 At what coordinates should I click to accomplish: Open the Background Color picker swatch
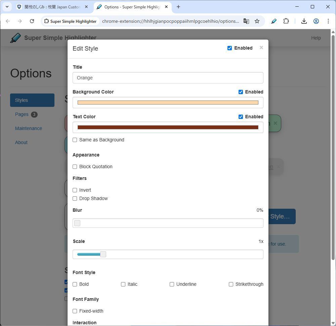[168, 103]
